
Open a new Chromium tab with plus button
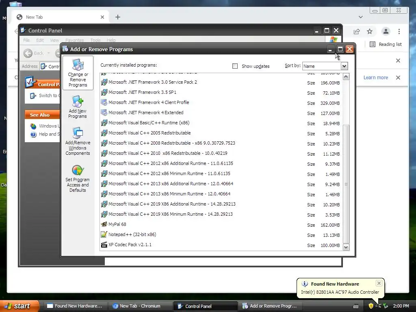click(x=118, y=17)
